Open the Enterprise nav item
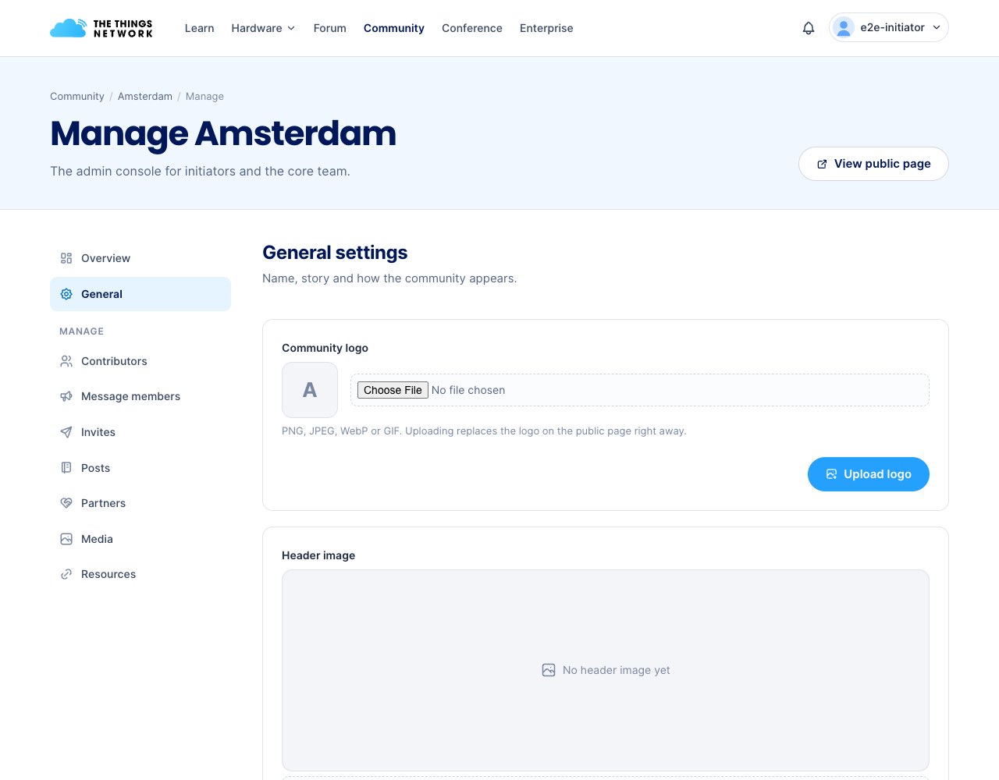Screen dimensions: 999x780 click(546, 28)
